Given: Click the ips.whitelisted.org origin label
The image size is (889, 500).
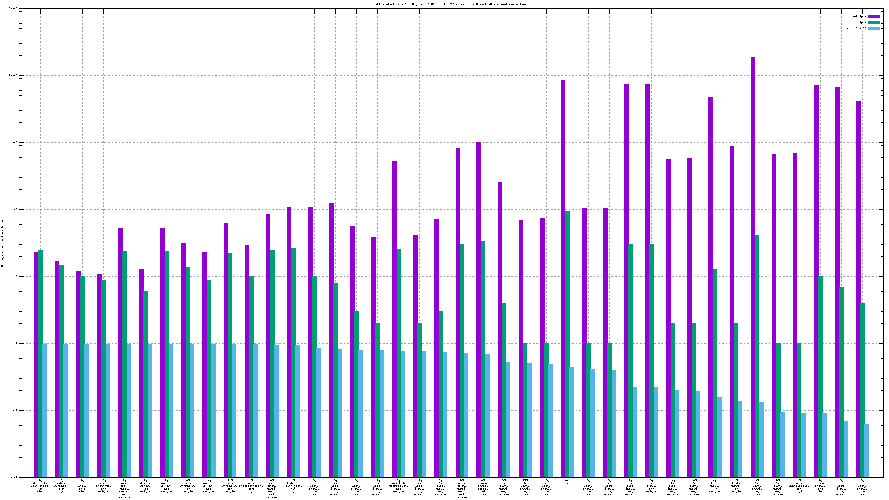Looking at the screenshot, I should pyautogui.click(x=799, y=486).
